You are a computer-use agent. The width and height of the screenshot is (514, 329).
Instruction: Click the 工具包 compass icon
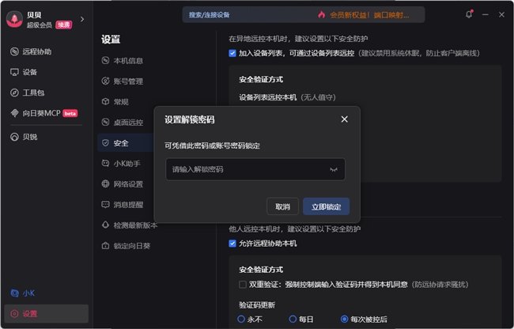coord(14,93)
